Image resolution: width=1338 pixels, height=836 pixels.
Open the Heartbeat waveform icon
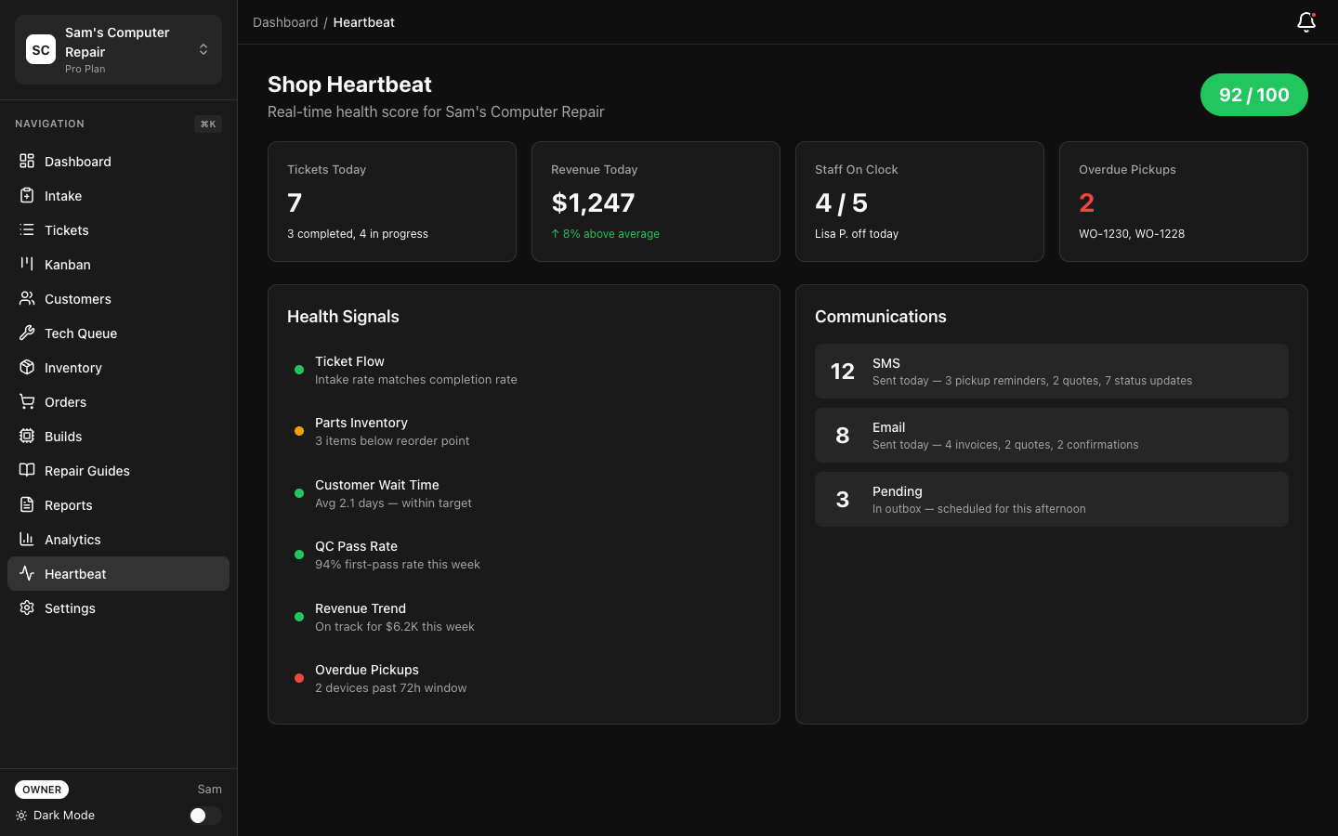pyautogui.click(x=26, y=573)
